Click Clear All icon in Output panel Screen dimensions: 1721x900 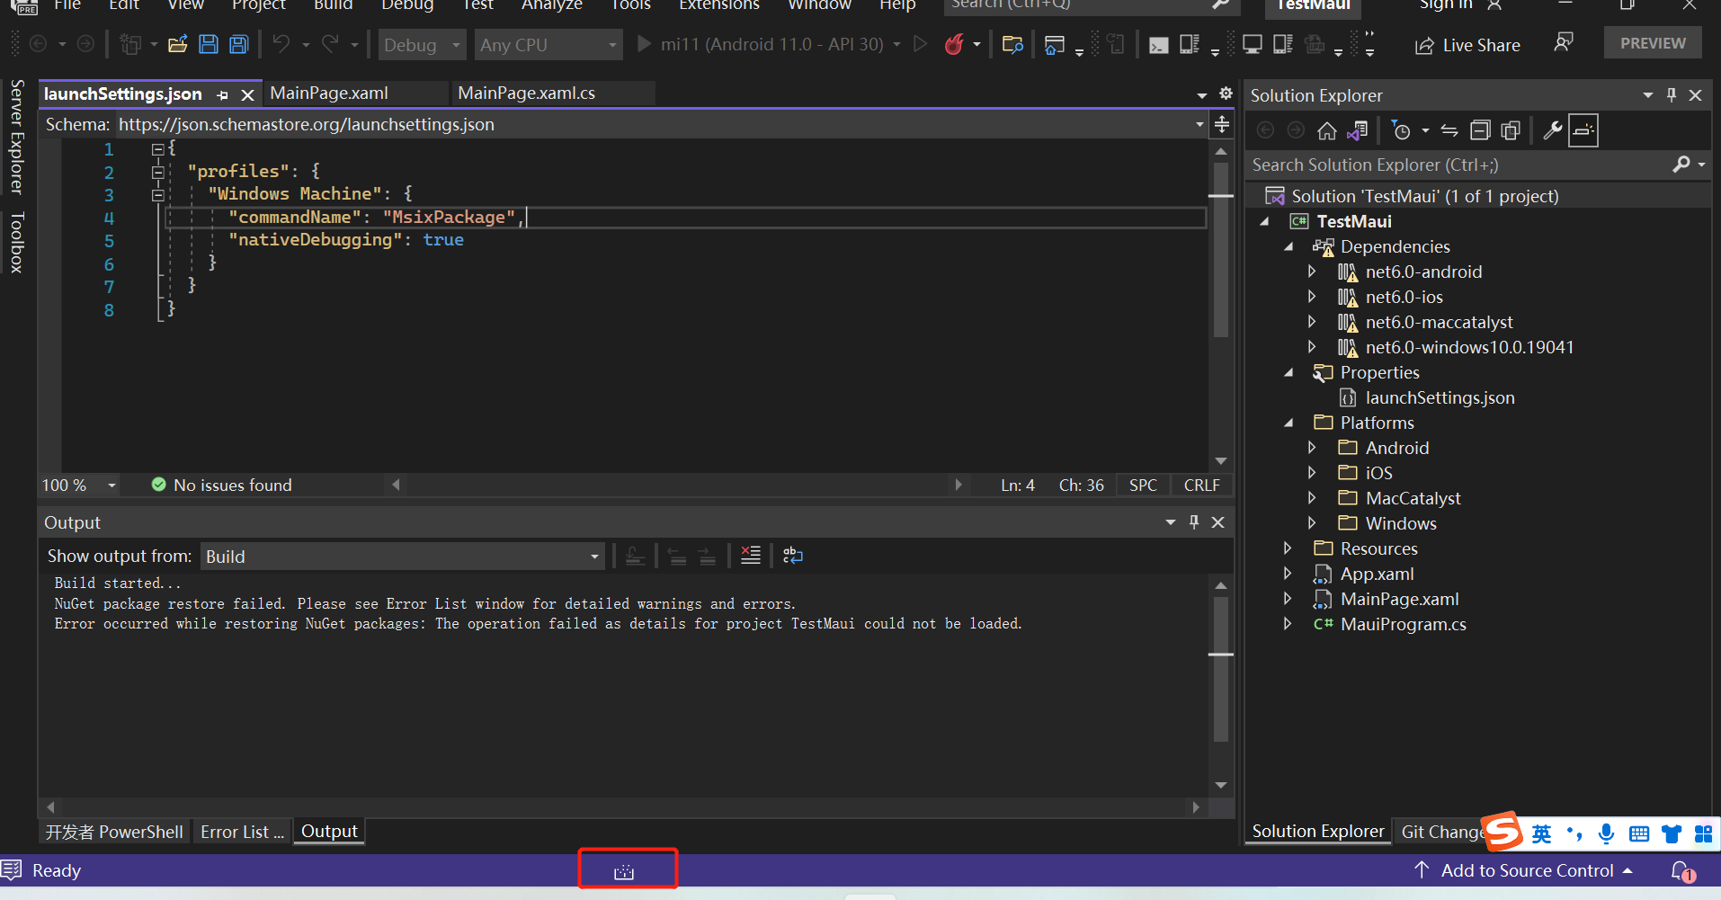pos(751,557)
